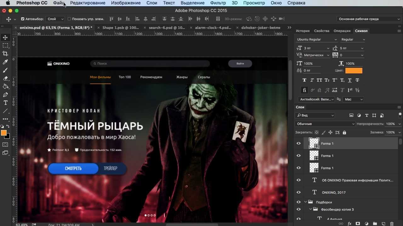Filter layers by type (text) layers
The width and height of the screenshot is (403, 226).
366,116
